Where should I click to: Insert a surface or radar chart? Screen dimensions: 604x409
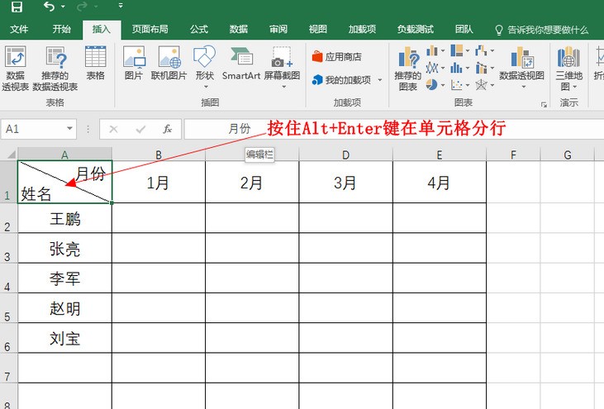[x=481, y=85]
